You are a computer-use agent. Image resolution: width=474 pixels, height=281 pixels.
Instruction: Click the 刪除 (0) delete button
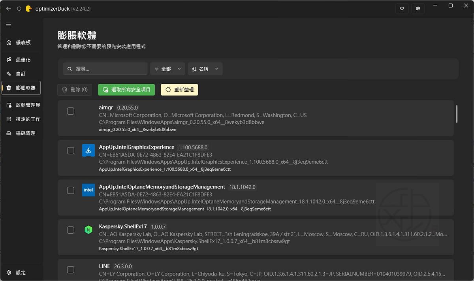75,90
